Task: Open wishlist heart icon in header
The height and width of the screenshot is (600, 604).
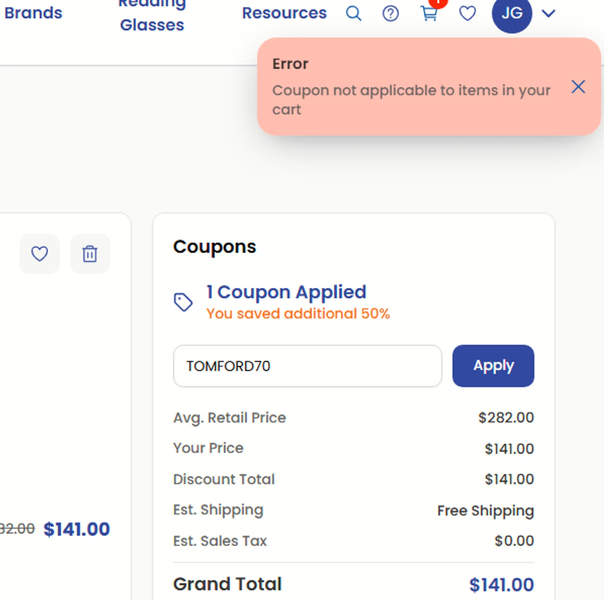Action: coord(467,13)
